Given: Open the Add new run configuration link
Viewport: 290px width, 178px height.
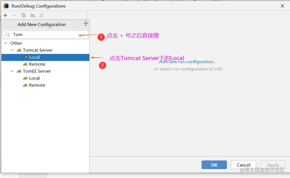Looking at the screenshot, I should [188, 61].
